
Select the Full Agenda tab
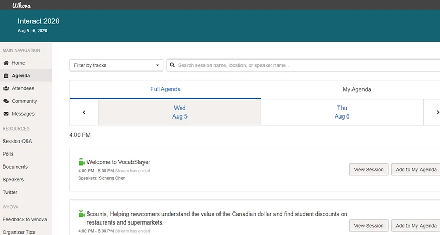click(x=166, y=89)
